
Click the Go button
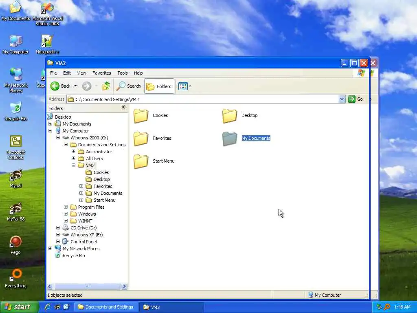[356, 99]
